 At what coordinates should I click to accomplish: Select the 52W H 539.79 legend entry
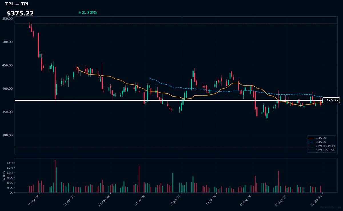coord(321,146)
